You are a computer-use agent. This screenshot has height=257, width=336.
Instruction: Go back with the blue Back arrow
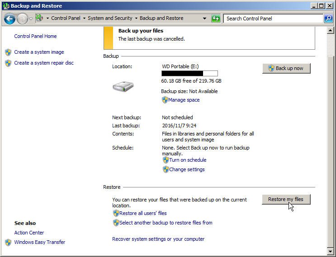click(x=9, y=19)
